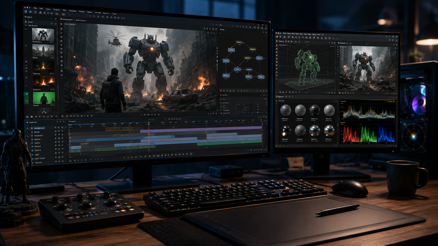Open the Clip menu on the left monitor

pyautogui.click(x=65, y=10)
